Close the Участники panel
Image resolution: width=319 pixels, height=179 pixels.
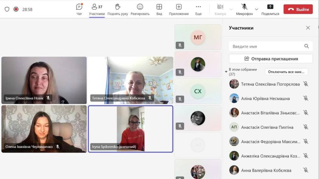click(308, 28)
